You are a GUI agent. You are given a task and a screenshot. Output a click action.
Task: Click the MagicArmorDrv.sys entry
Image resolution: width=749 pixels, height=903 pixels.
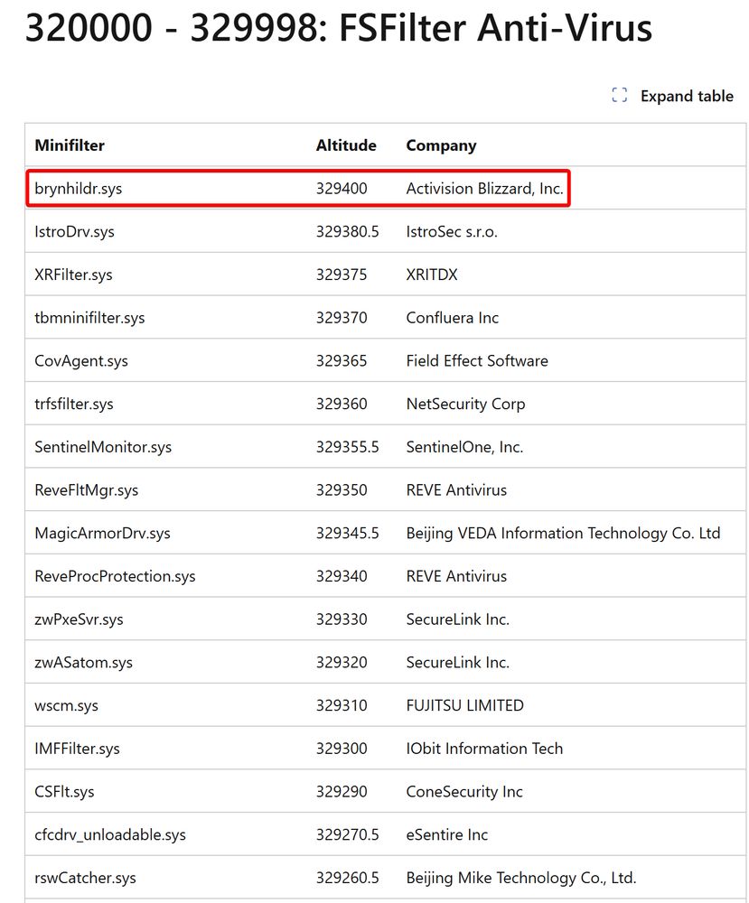pyautogui.click(x=102, y=533)
